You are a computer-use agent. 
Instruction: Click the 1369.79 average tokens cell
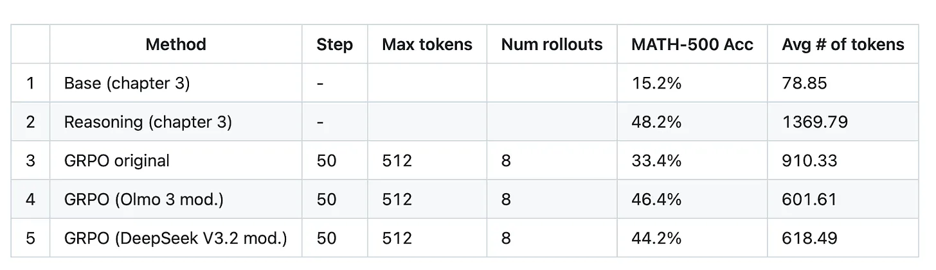click(815, 122)
